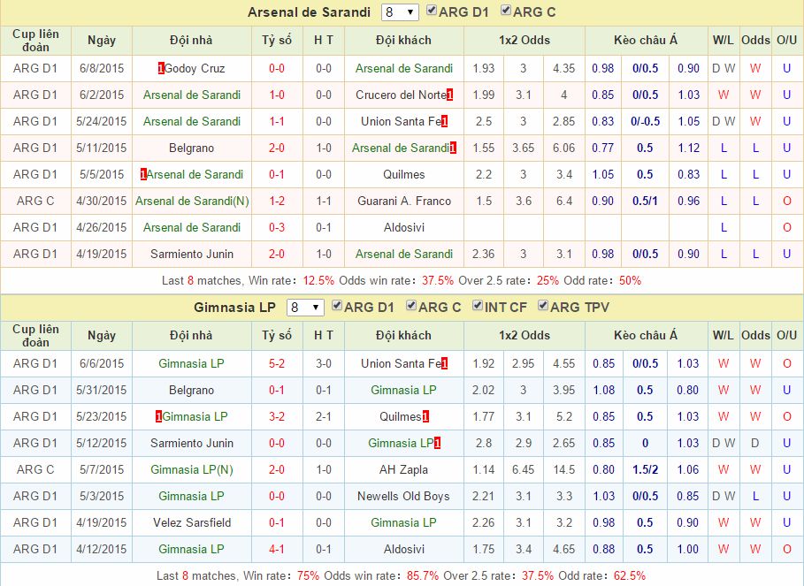
Task: Click the 75% win rate value for Gimnasia LP
Action: click(308, 575)
